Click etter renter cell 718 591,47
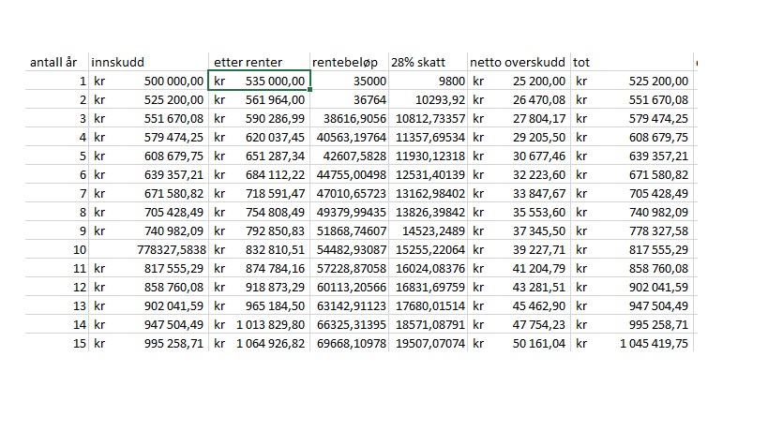Screen dimensions: 768x431 [x=259, y=193]
